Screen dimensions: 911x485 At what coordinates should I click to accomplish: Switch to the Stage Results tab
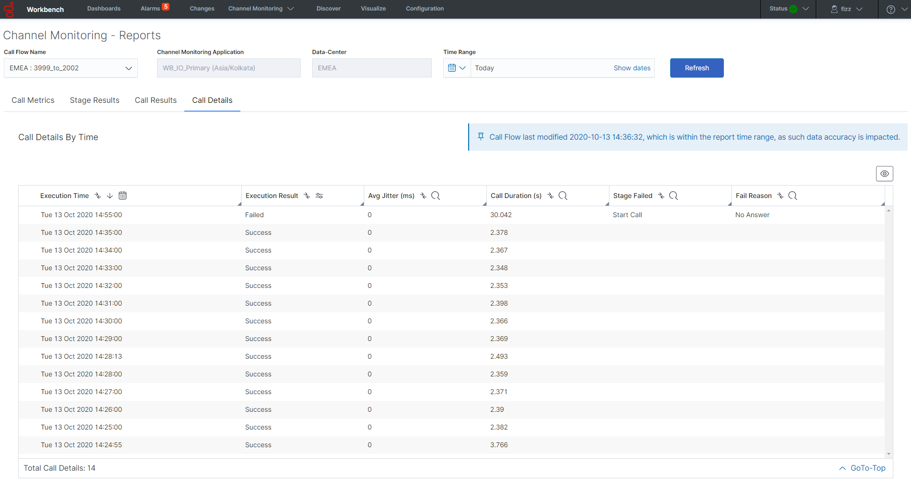pos(95,100)
